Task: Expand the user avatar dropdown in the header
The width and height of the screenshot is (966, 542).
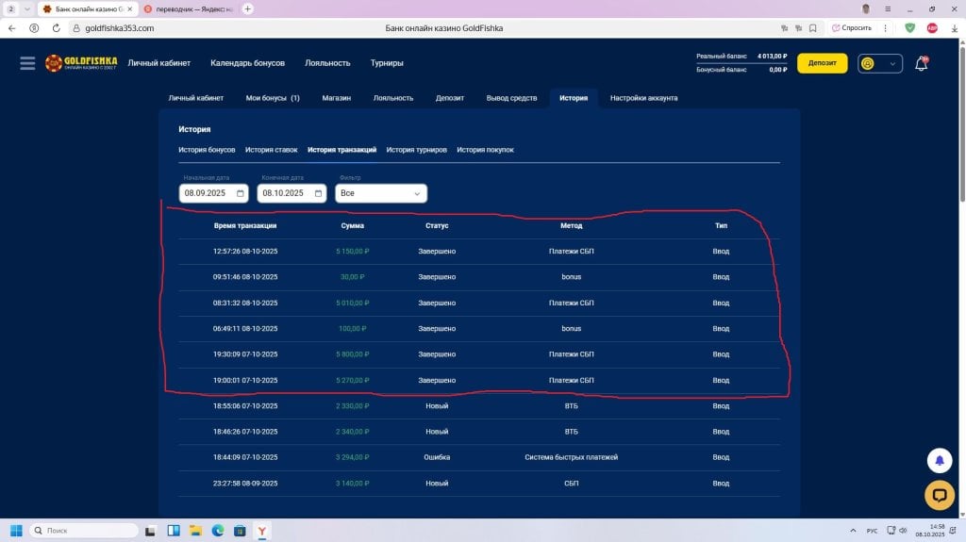Action: click(880, 63)
